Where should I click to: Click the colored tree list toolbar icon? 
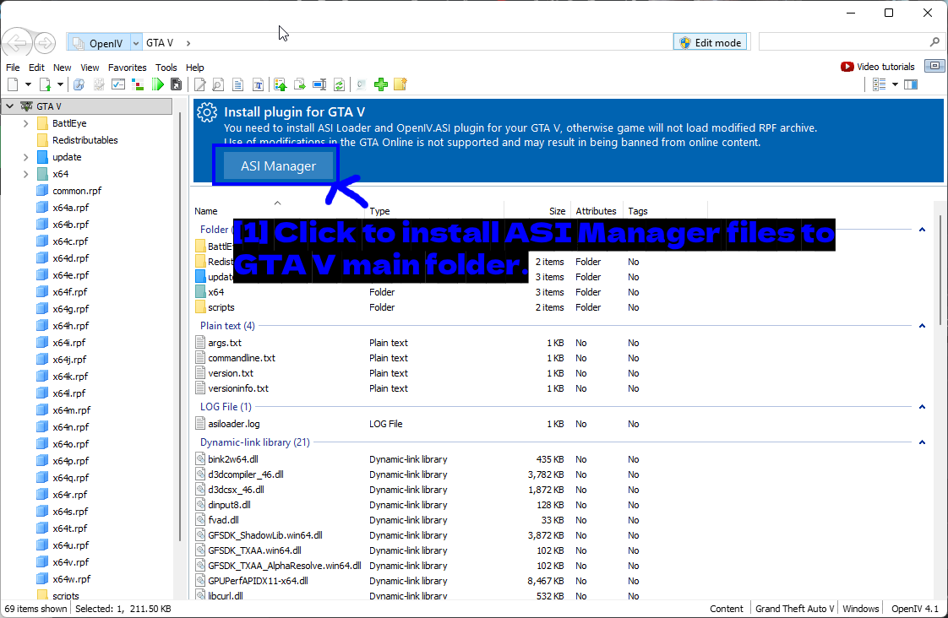[138, 84]
